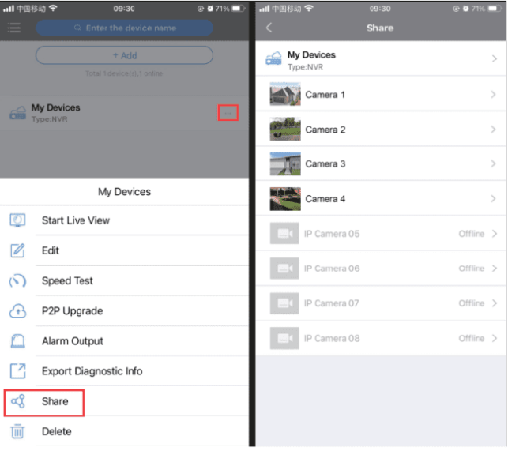Tap the + Add device button
The width and height of the screenshot is (508, 451).
point(124,55)
